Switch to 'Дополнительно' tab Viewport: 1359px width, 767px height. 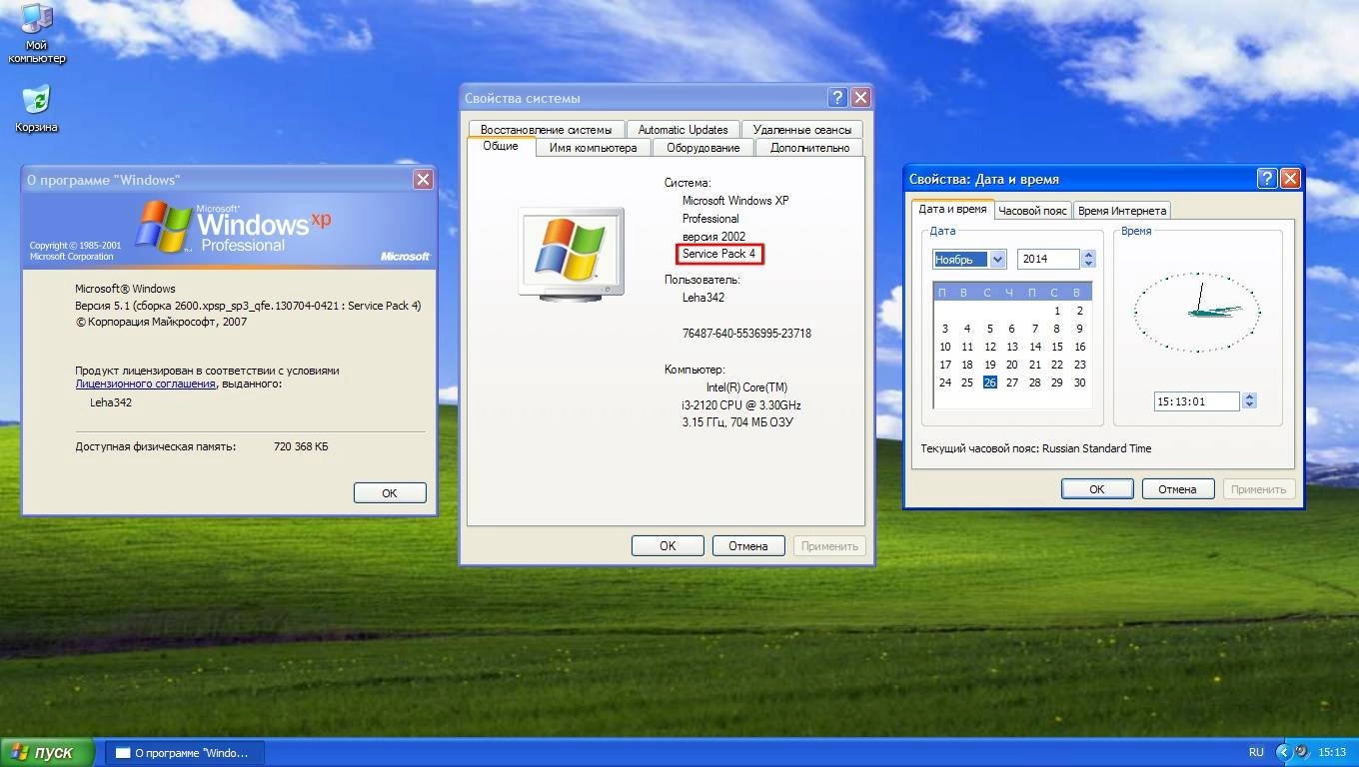click(809, 148)
